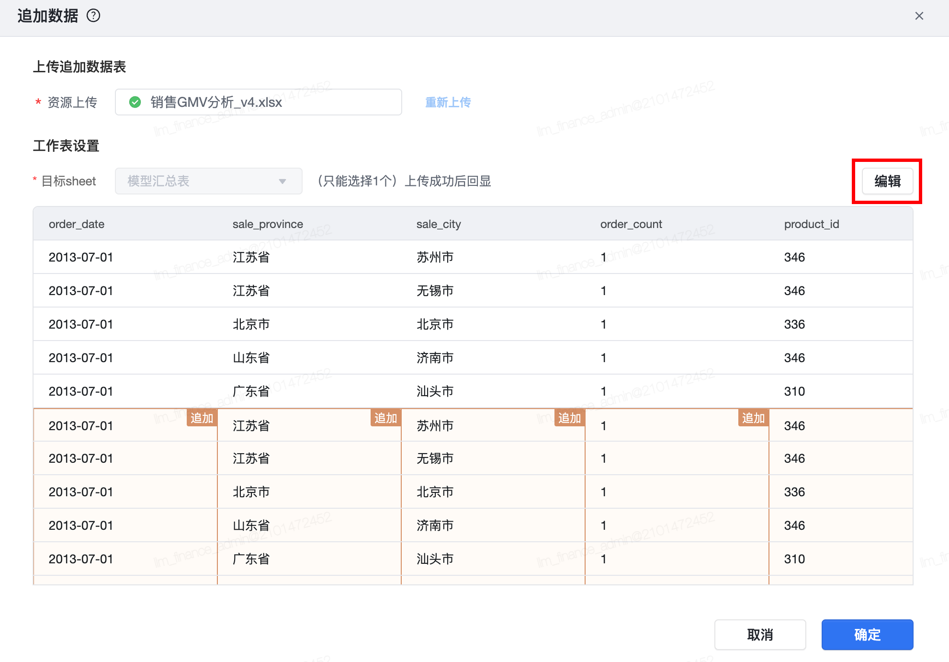Image resolution: width=949 pixels, height=662 pixels.
Task: Click product_id 310 in the unhighlighted rows
Action: (x=794, y=391)
